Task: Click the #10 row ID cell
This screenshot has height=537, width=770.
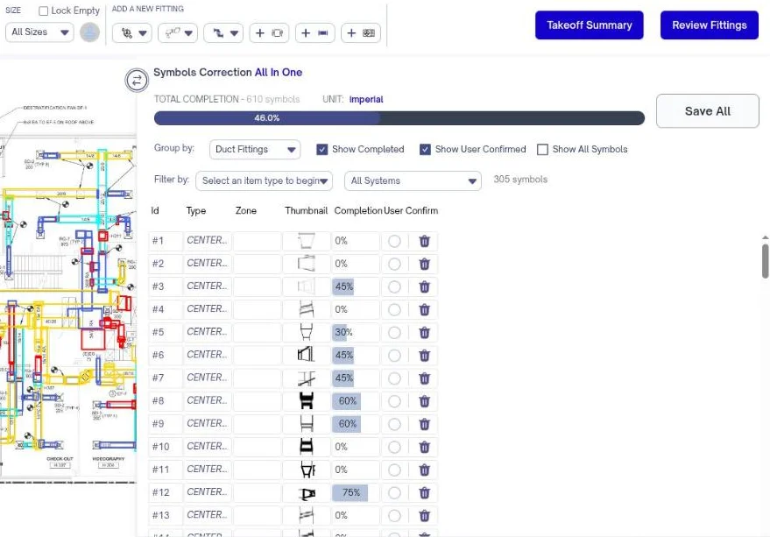Action: pyautogui.click(x=166, y=447)
